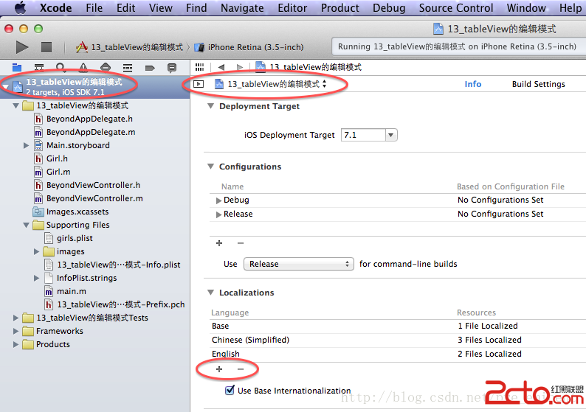
Task: Switch to the Info tab
Action: click(473, 84)
